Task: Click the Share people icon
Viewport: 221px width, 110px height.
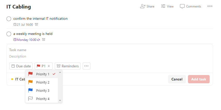Action: click(143, 6)
